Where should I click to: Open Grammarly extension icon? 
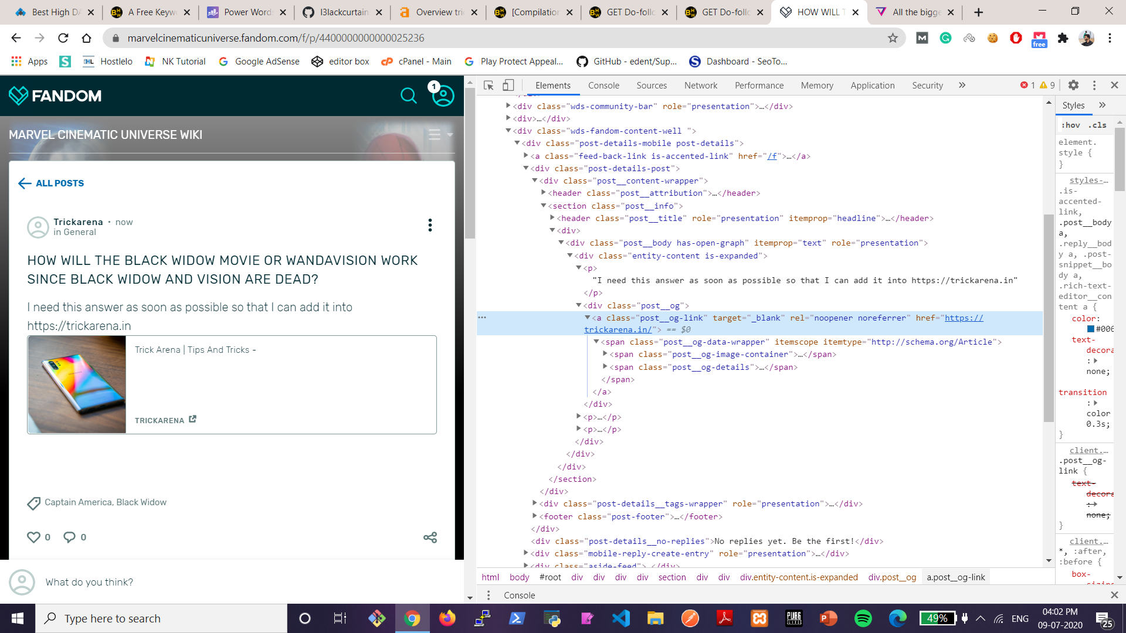(945, 38)
